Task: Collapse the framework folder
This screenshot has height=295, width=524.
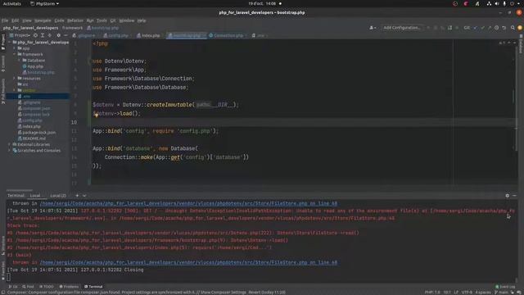Action: click(x=15, y=54)
